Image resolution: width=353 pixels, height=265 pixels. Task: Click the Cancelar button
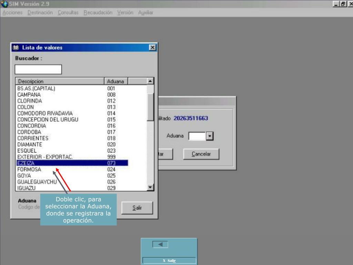coord(201,154)
